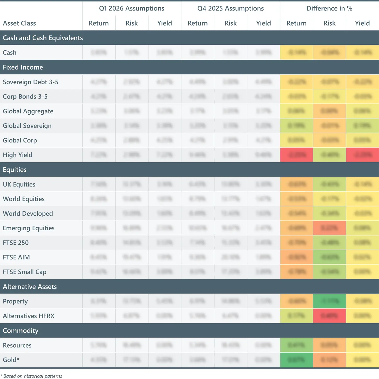The height and width of the screenshot is (379, 379).
Task: Click the Sovereign Debt 3-5 row label
Action: (x=31, y=82)
